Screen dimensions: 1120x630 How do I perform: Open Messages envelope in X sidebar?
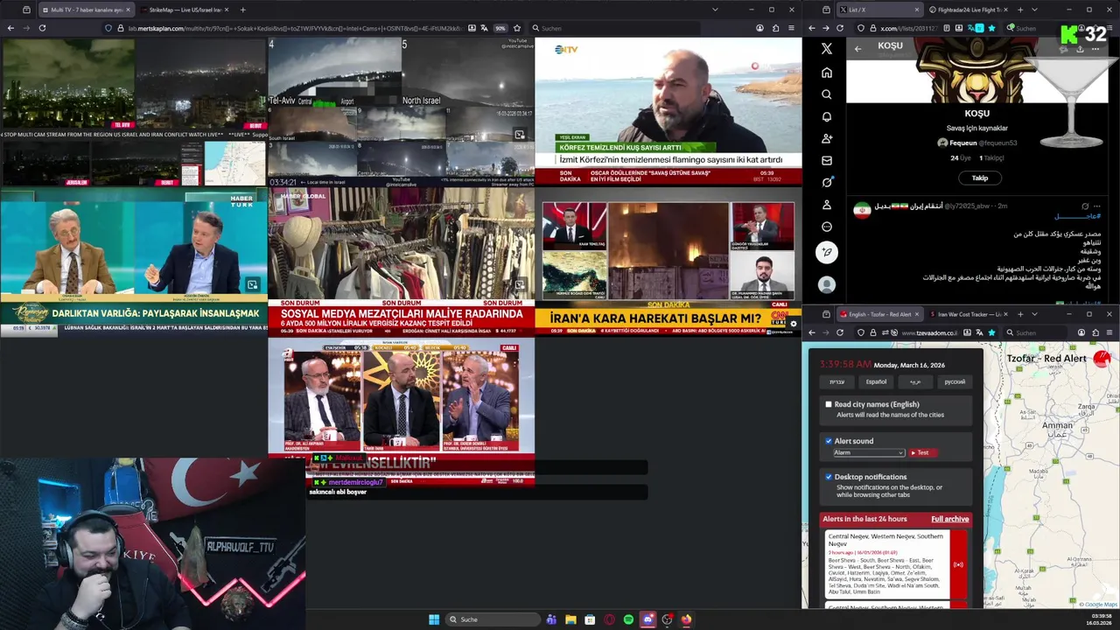point(826,160)
